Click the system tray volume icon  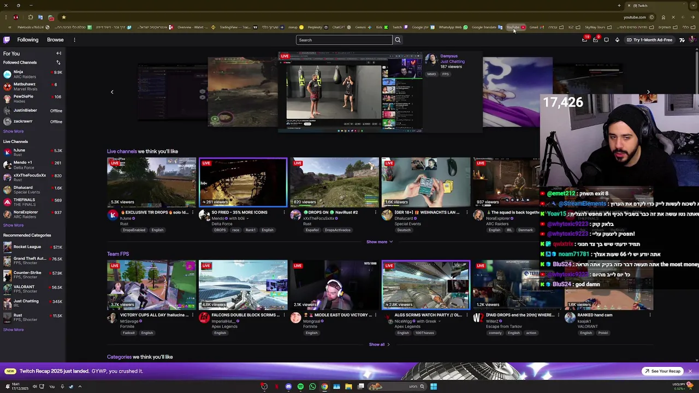point(34,386)
